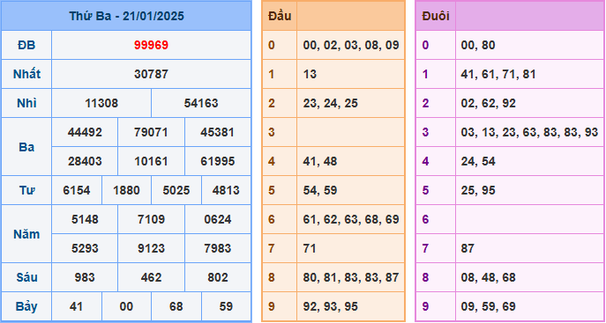Click Đầu values 54, 59
Screen dimensions: 606x323
click(320, 190)
